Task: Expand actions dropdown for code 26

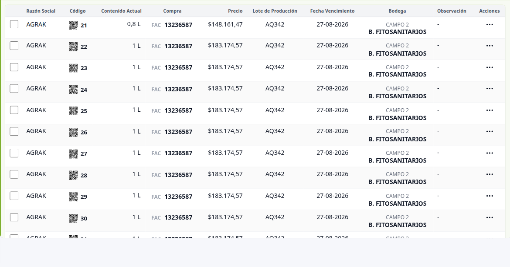Action: 490,131
